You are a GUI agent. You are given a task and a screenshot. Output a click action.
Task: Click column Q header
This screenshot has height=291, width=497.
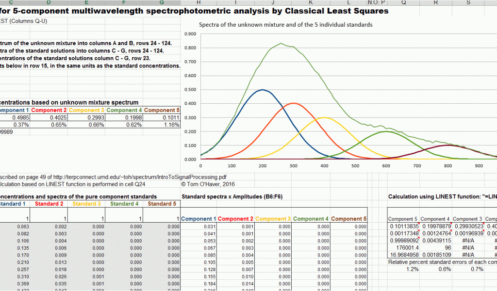coord(403,2)
